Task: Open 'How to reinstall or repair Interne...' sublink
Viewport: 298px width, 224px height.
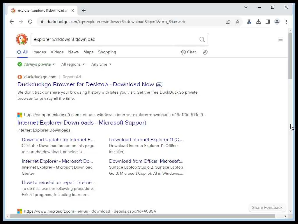Action: point(58,183)
